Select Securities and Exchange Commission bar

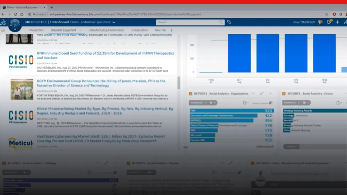point(223,115)
